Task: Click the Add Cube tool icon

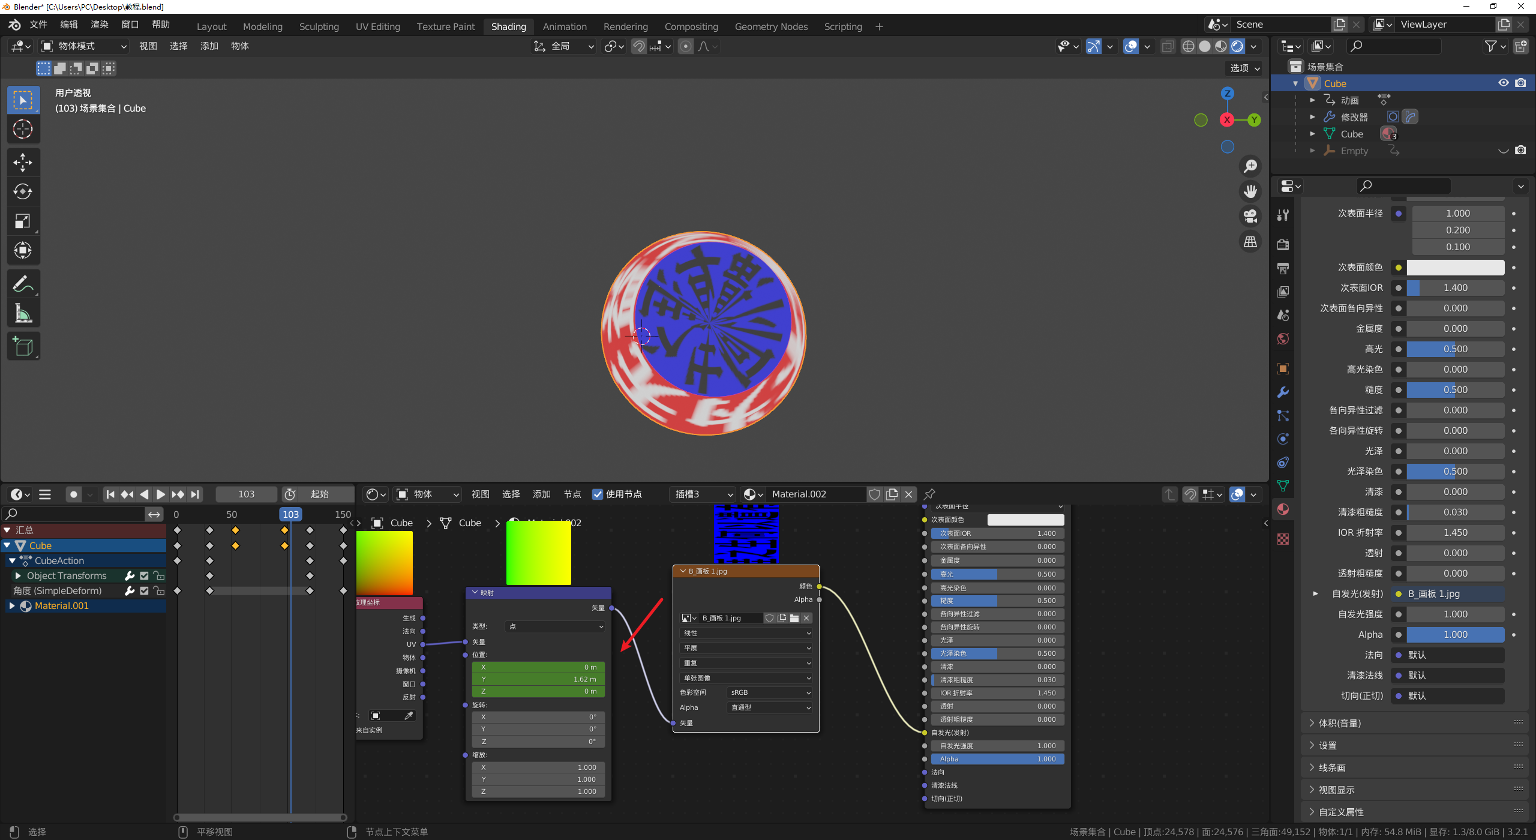Action: (x=23, y=346)
